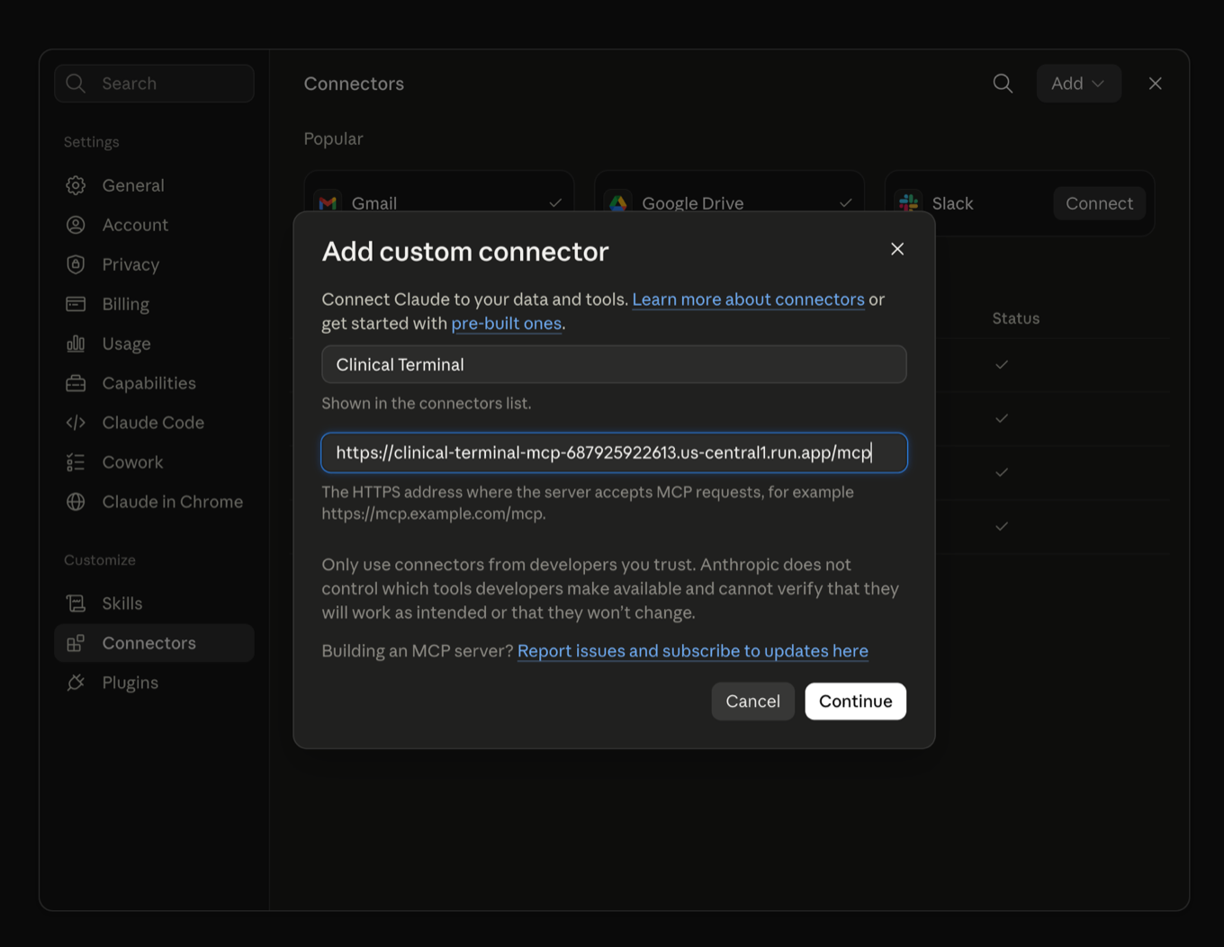Viewport: 1224px width, 947px height.
Task: Click the Connectors blocks icon
Action: point(76,643)
